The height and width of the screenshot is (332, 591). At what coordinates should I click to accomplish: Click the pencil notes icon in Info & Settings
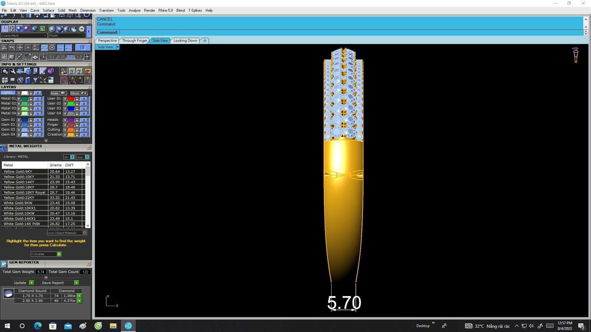click(43, 71)
